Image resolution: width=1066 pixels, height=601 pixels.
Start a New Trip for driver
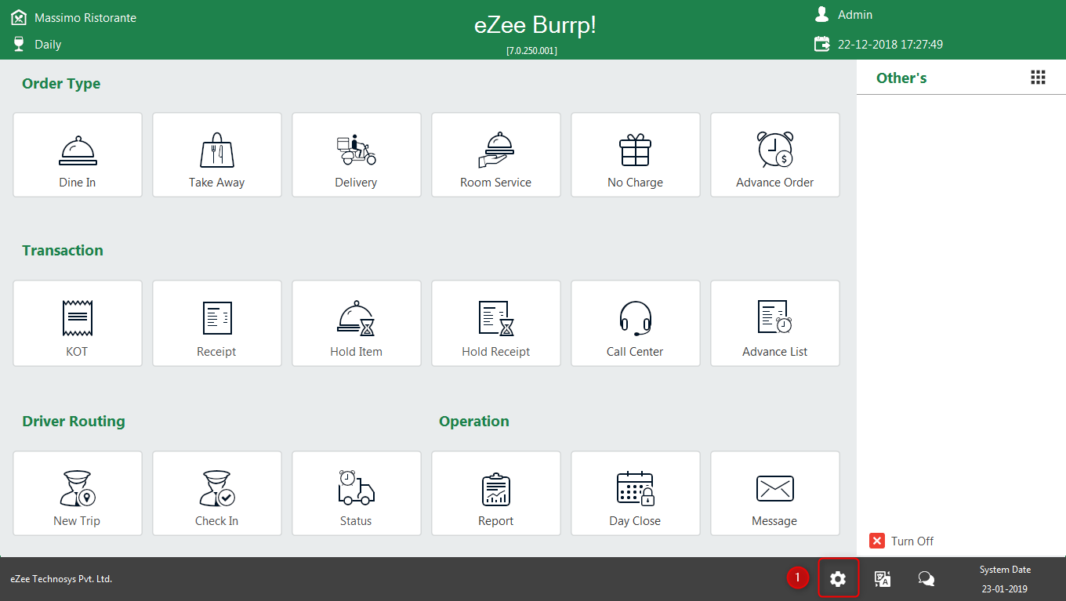tap(78, 493)
